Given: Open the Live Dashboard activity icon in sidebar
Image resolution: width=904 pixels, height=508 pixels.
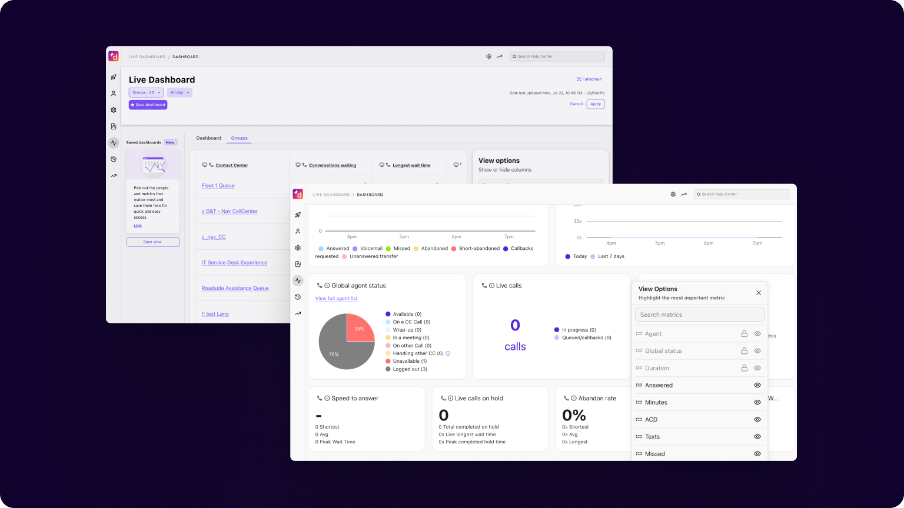Looking at the screenshot, I should click(x=114, y=143).
